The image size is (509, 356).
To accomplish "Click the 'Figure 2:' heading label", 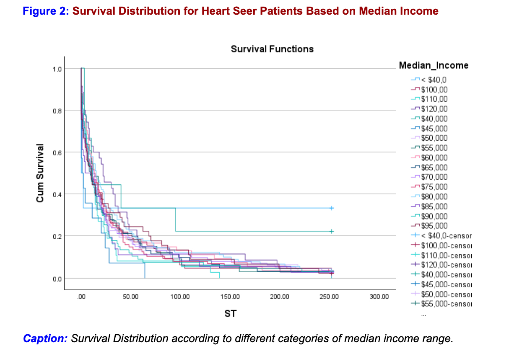I will tap(46, 11).
